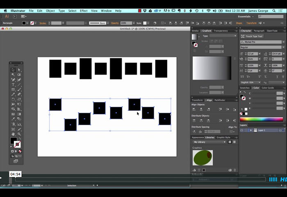287x197 pixels.
Task: Toggle Underline in Character panel
Action: (x=277, y=77)
